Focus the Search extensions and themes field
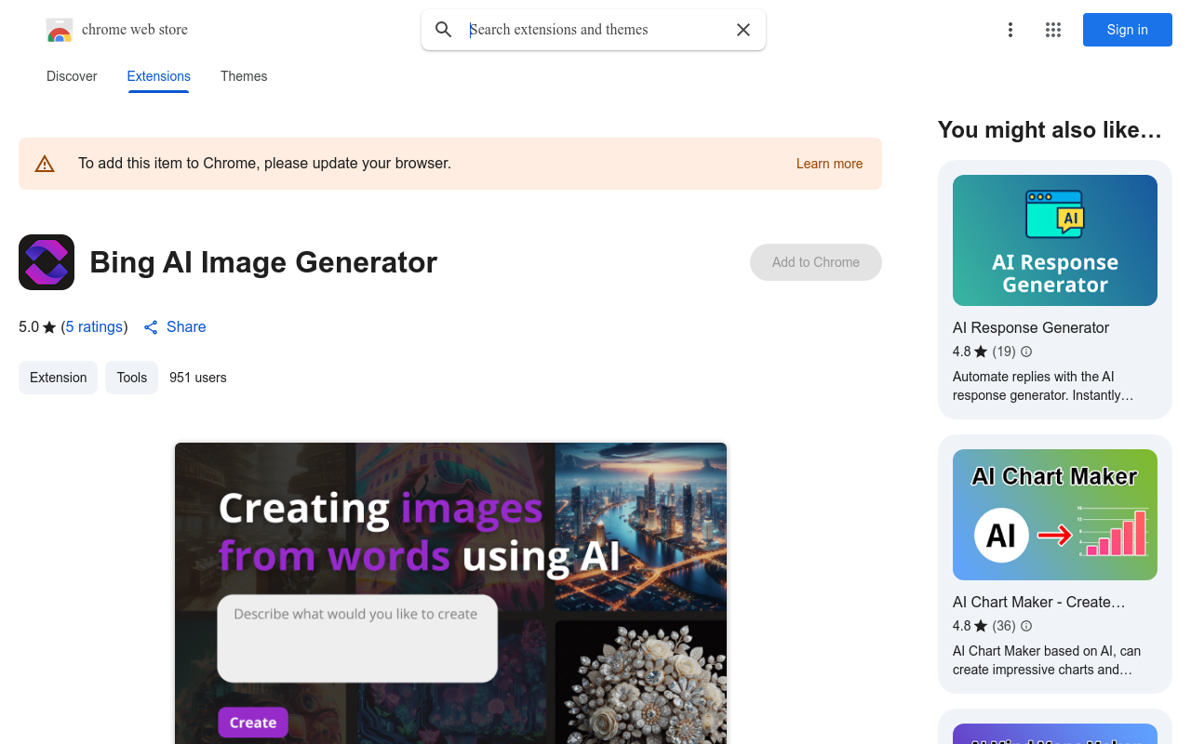Image resolution: width=1191 pixels, height=744 pixels. [595, 30]
